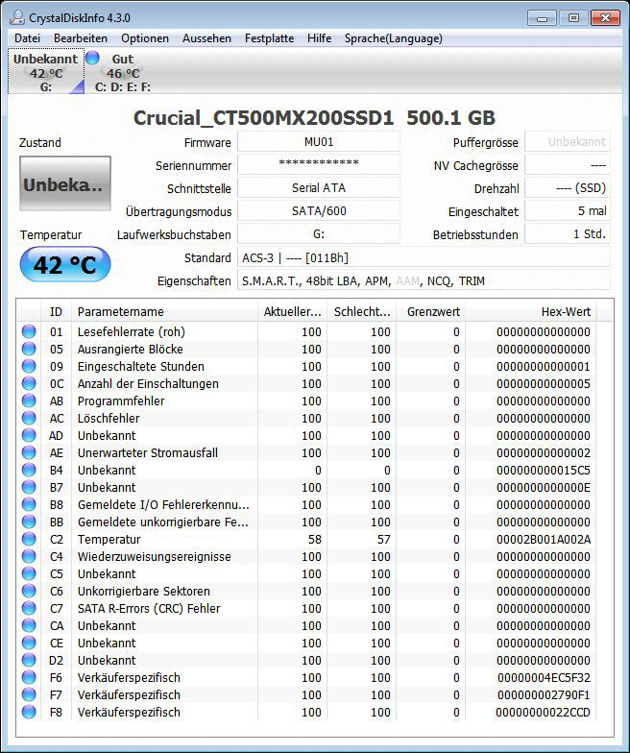Screen dimensions: 630x753
Task: Click status orb for F6 Verkäuferspezifisch row
Action: [x=29, y=677]
